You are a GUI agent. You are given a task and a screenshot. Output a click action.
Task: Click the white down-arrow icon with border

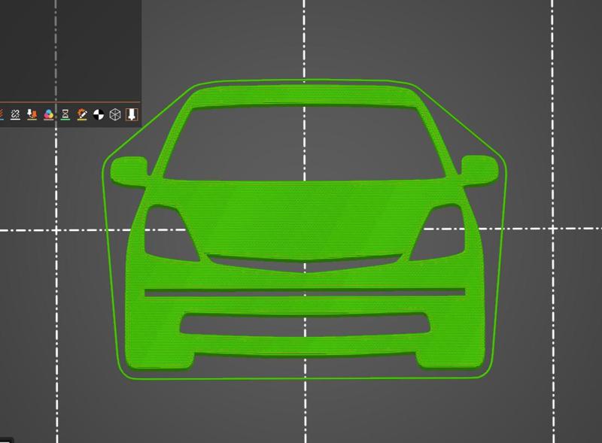(x=132, y=114)
